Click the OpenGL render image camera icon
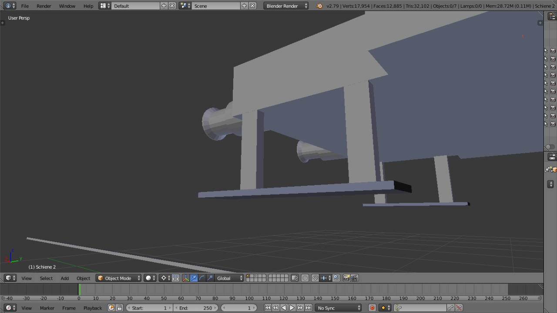Image resolution: width=557 pixels, height=313 pixels. tap(346, 278)
